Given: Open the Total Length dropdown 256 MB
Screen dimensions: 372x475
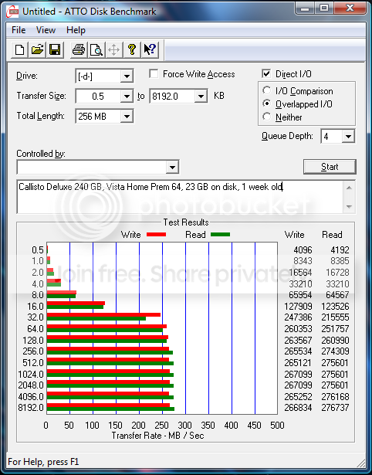Looking at the screenshot, I should pyautogui.click(x=127, y=117).
